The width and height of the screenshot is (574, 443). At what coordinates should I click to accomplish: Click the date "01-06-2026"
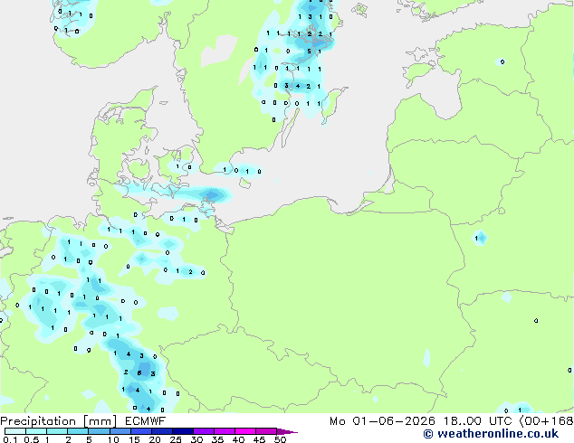coord(394,421)
